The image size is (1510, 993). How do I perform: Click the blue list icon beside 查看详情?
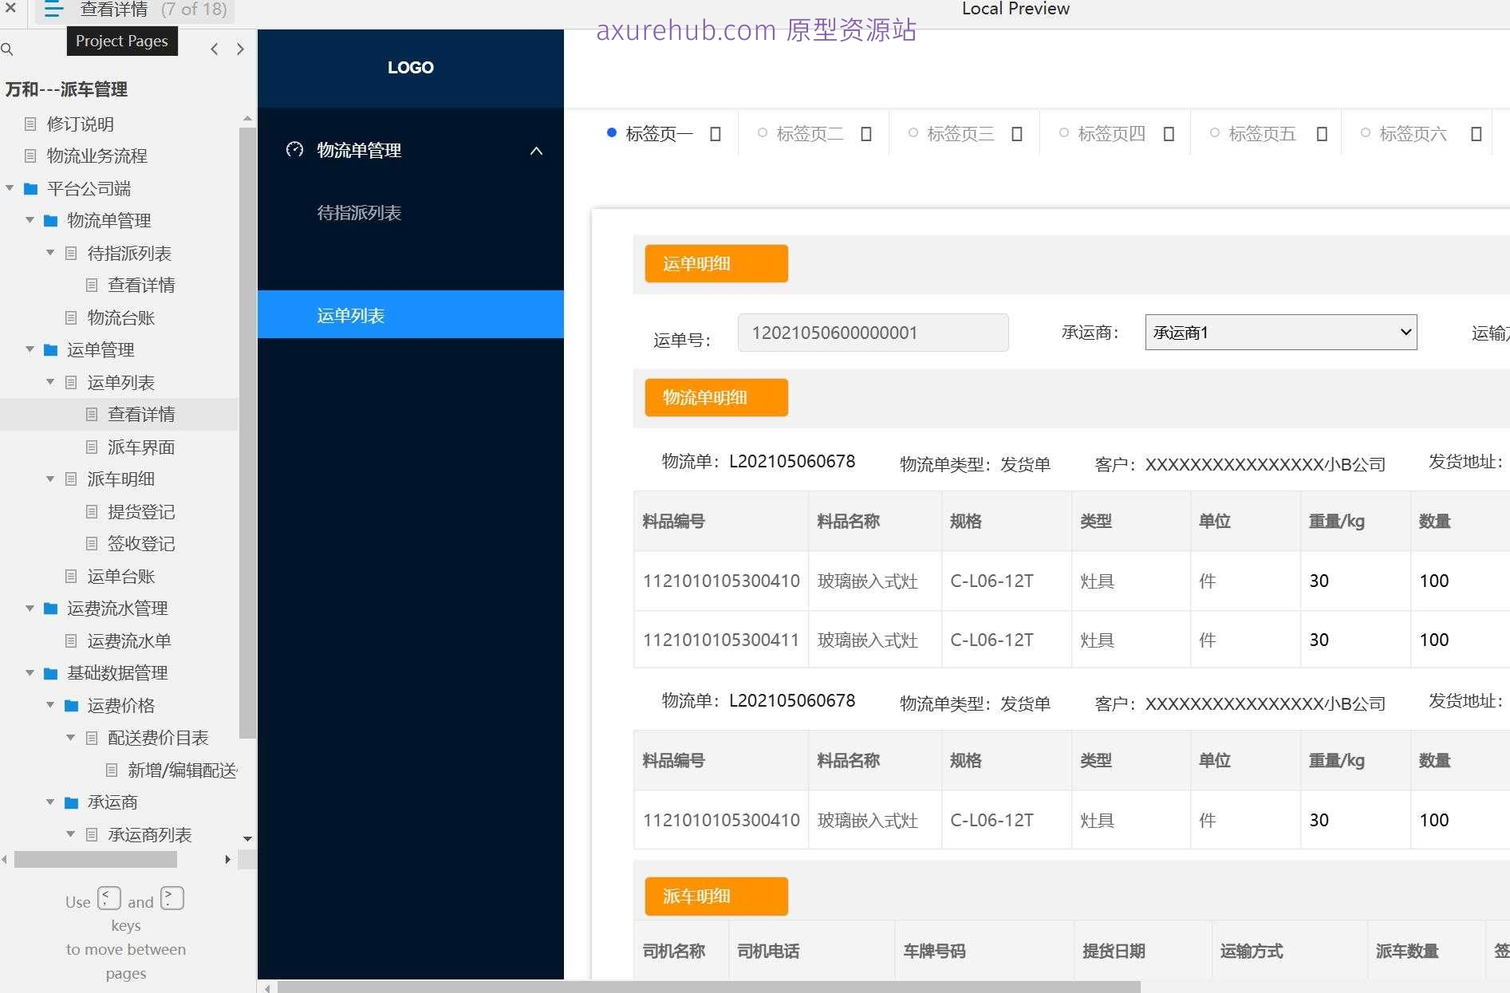tap(53, 10)
